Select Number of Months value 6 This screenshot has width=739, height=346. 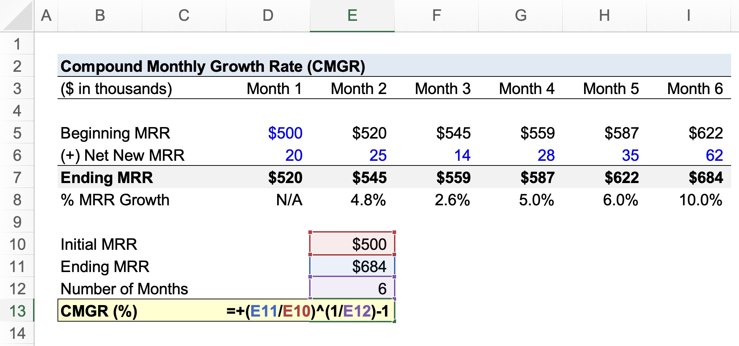352,289
